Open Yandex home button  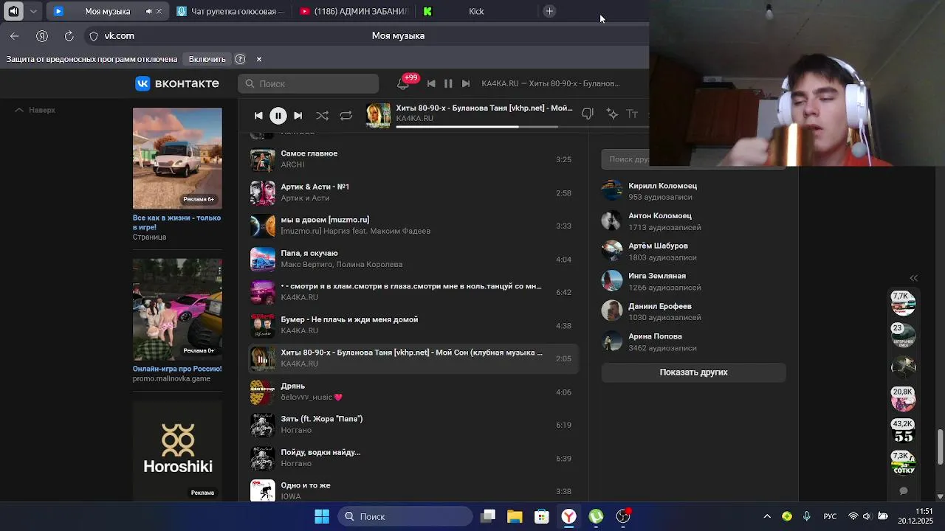[x=42, y=35]
